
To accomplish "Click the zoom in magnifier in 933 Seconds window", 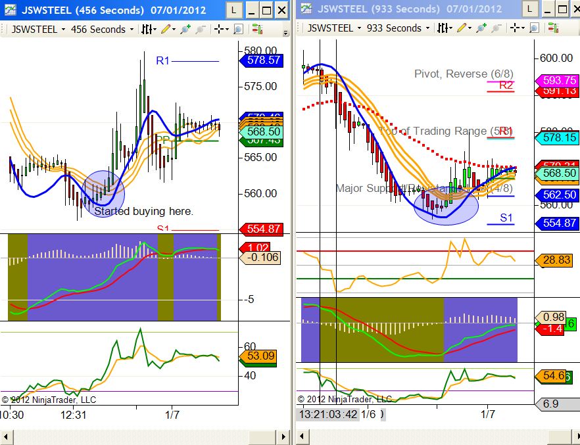I will point(481,28).
